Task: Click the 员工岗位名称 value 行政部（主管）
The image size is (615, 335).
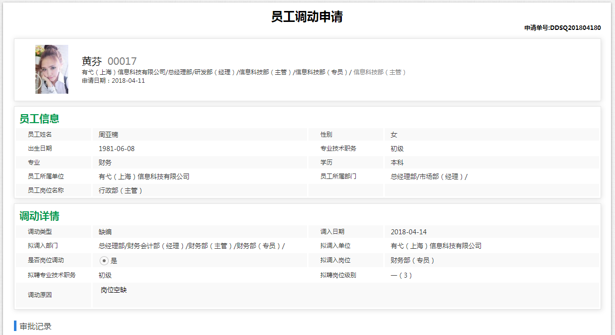Action: coord(121,190)
